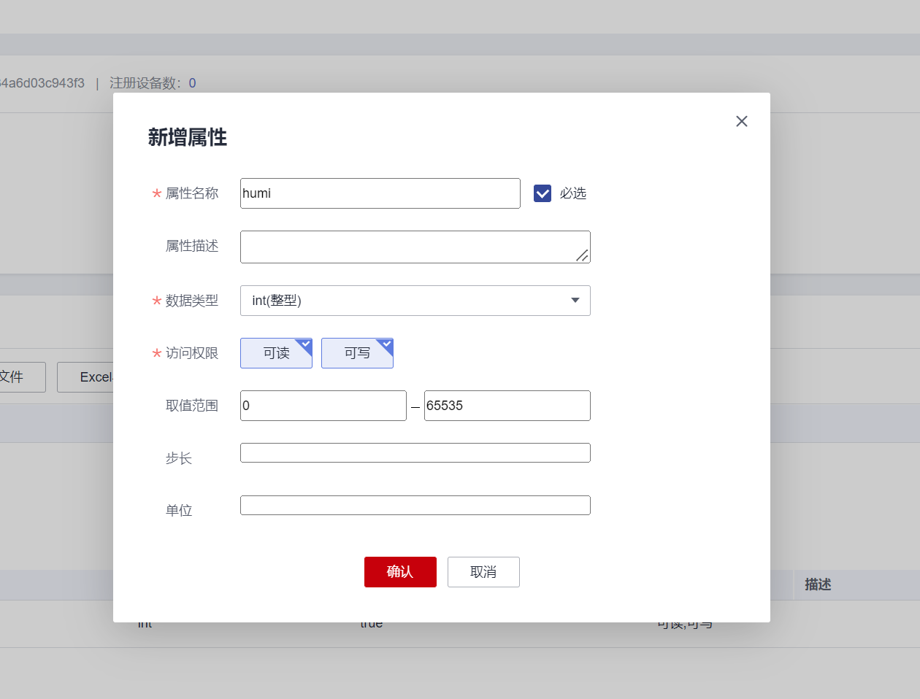The image size is (920, 699).
Task: Grab the resize handle of the 属性描述 text area
Action: (x=583, y=255)
